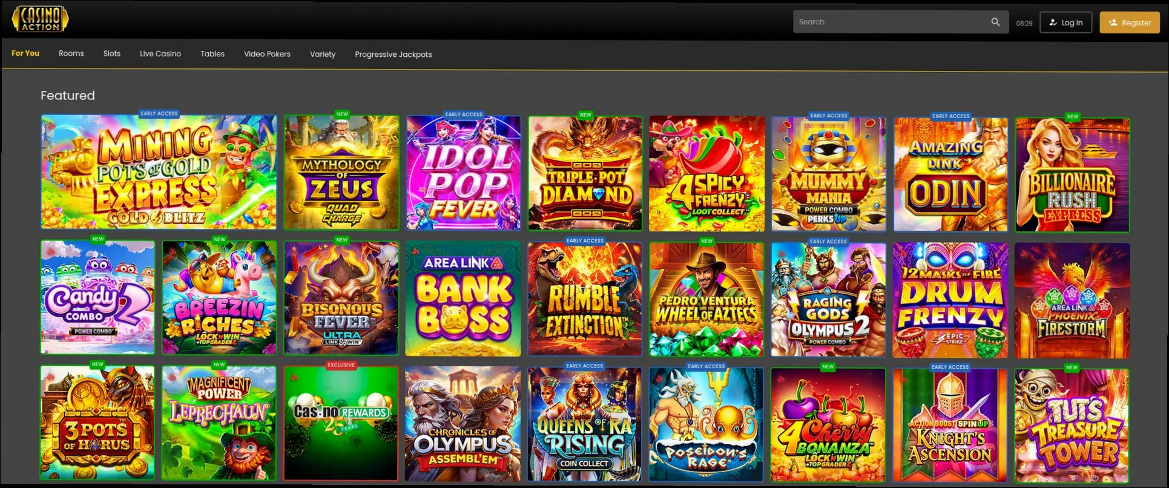Open the Casino Rewards exclusive tile

tap(341, 423)
